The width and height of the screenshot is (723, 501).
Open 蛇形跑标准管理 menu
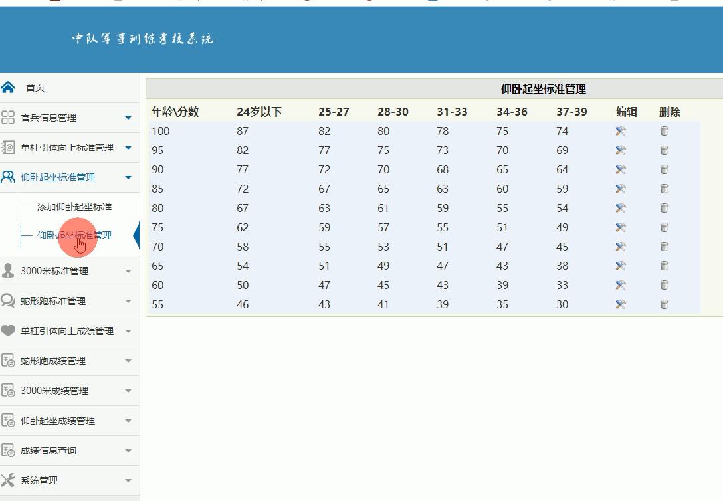point(53,301)
